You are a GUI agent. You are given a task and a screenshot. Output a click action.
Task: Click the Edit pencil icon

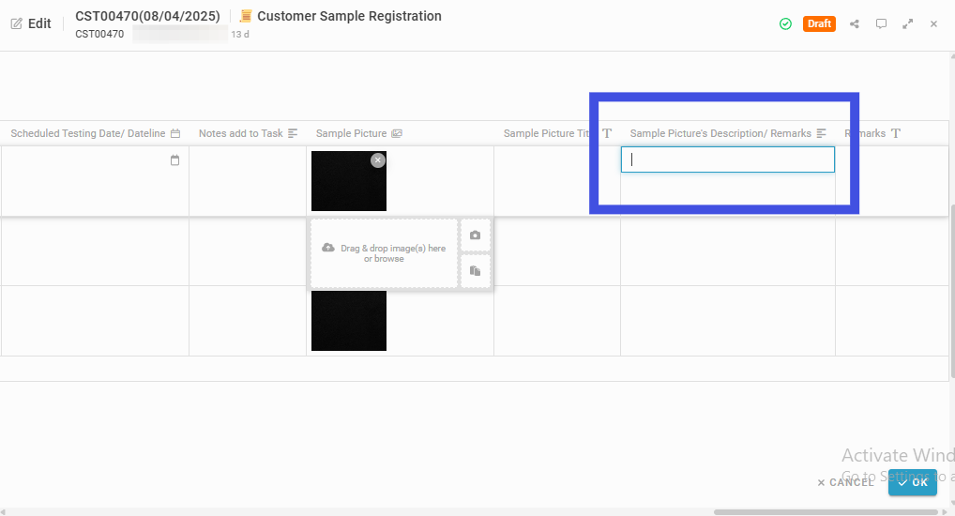tap(17, 23)
